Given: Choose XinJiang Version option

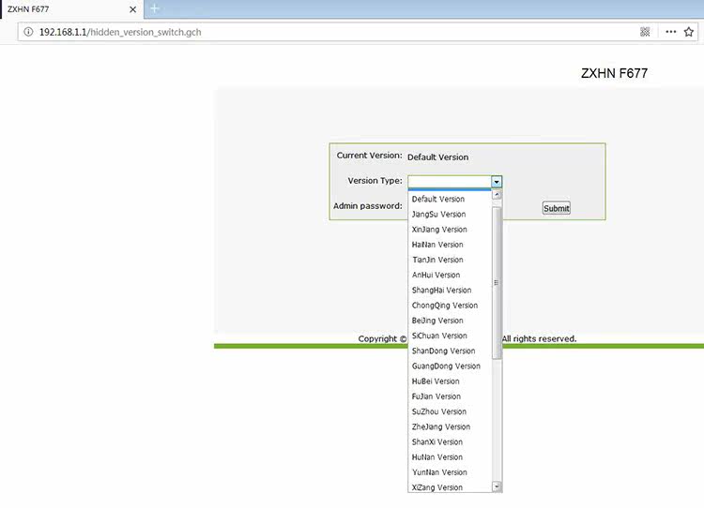Looking at the screenshot, I should click(450, 230).
